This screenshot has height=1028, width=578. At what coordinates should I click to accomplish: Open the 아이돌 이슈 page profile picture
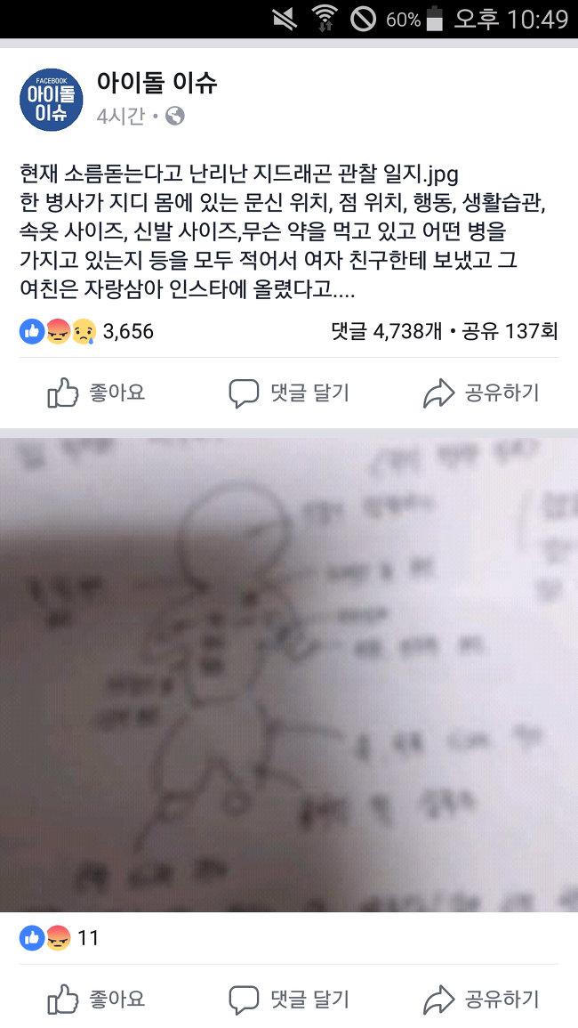click(51, 99)
